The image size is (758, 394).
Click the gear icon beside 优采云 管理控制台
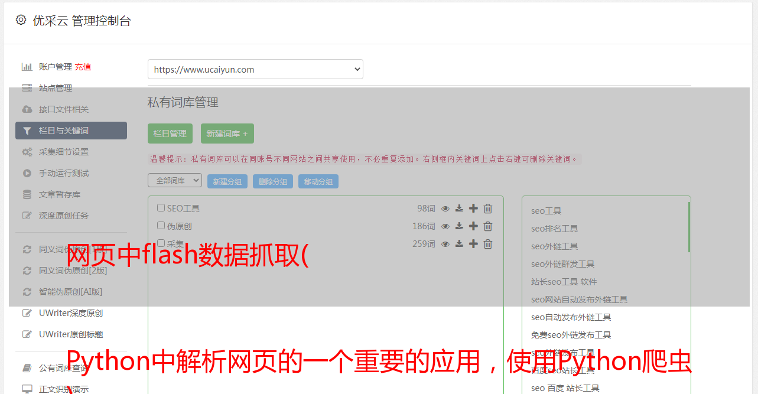21,20
